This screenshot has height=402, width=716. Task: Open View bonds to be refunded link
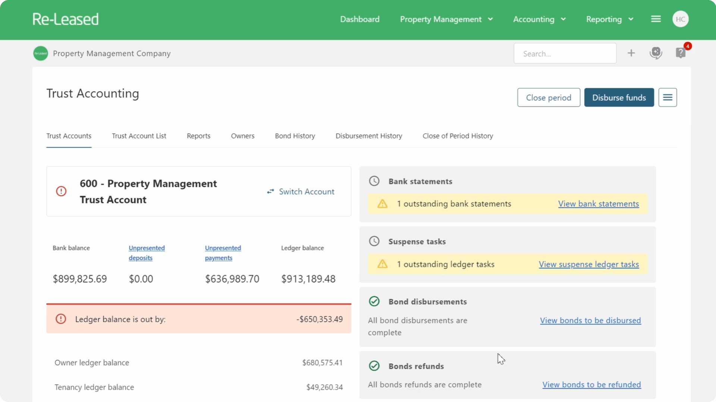(592, 385)
